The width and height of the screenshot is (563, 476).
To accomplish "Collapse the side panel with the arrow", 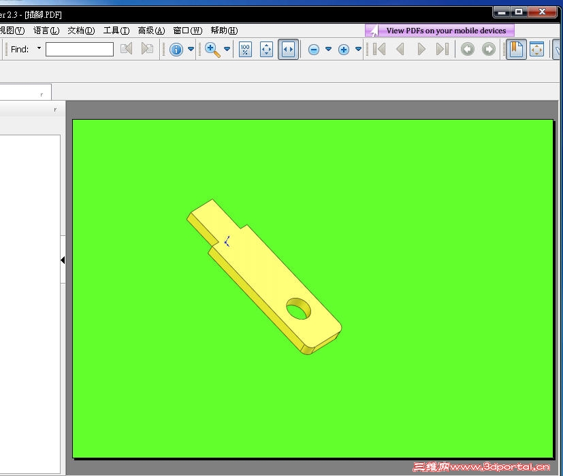I will click(x=63, y=260).
